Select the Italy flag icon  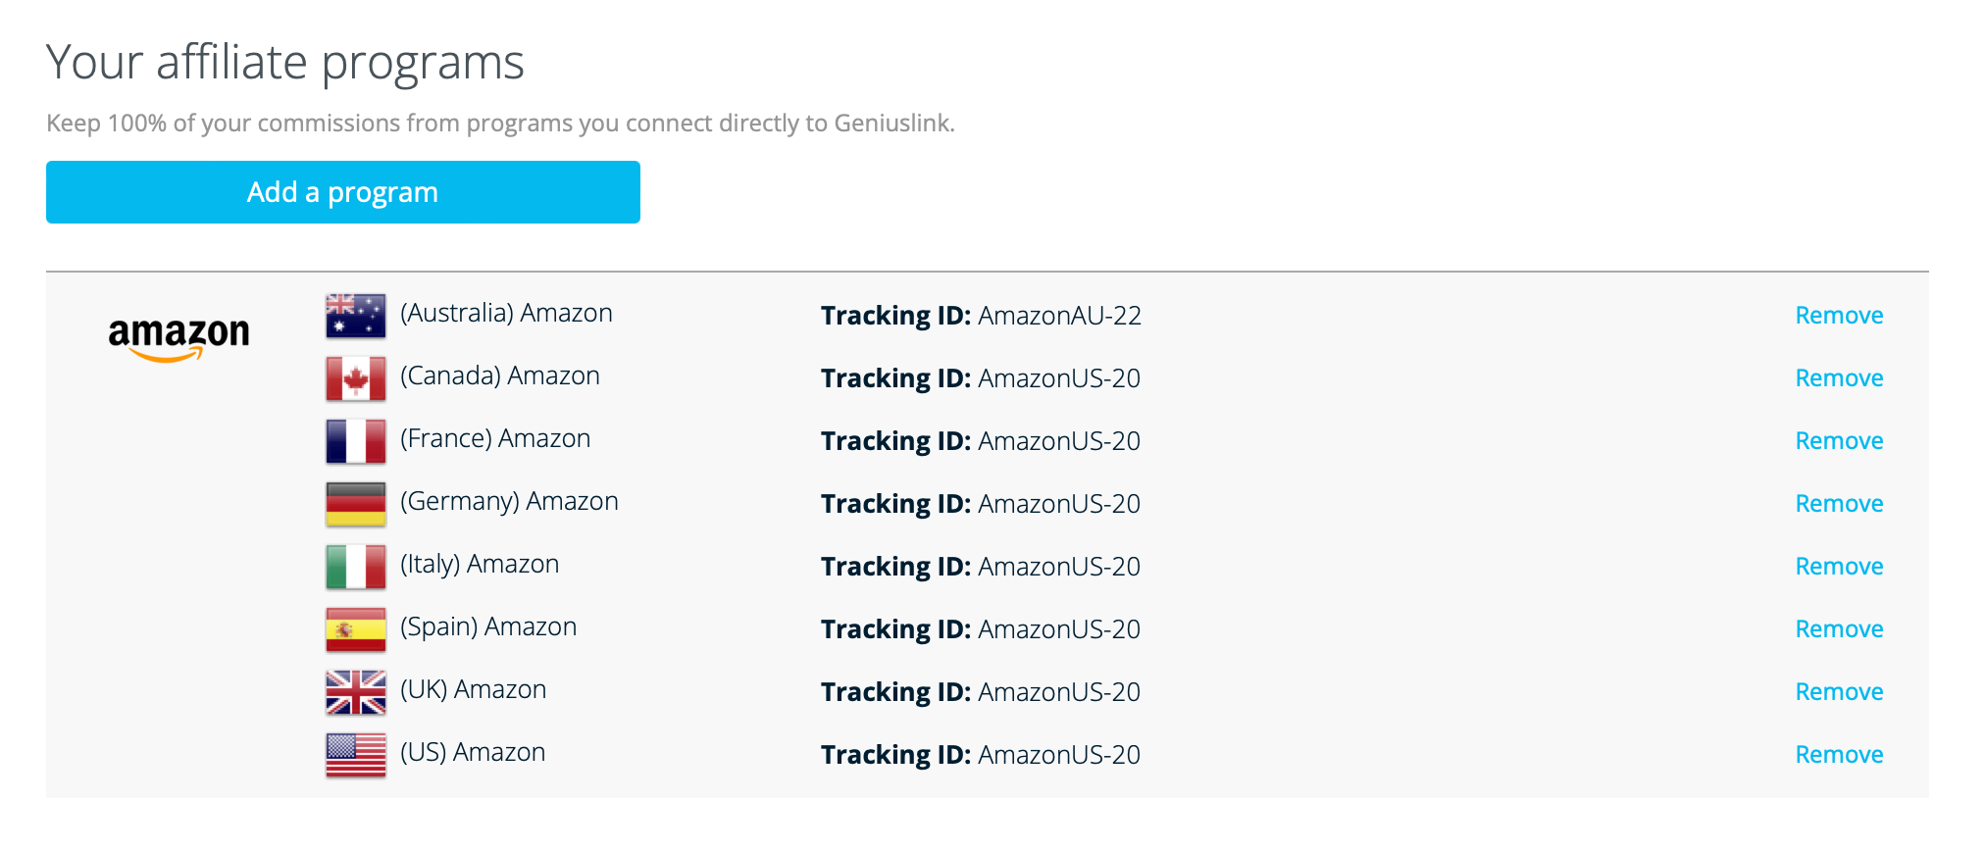[x=355, y=566]
